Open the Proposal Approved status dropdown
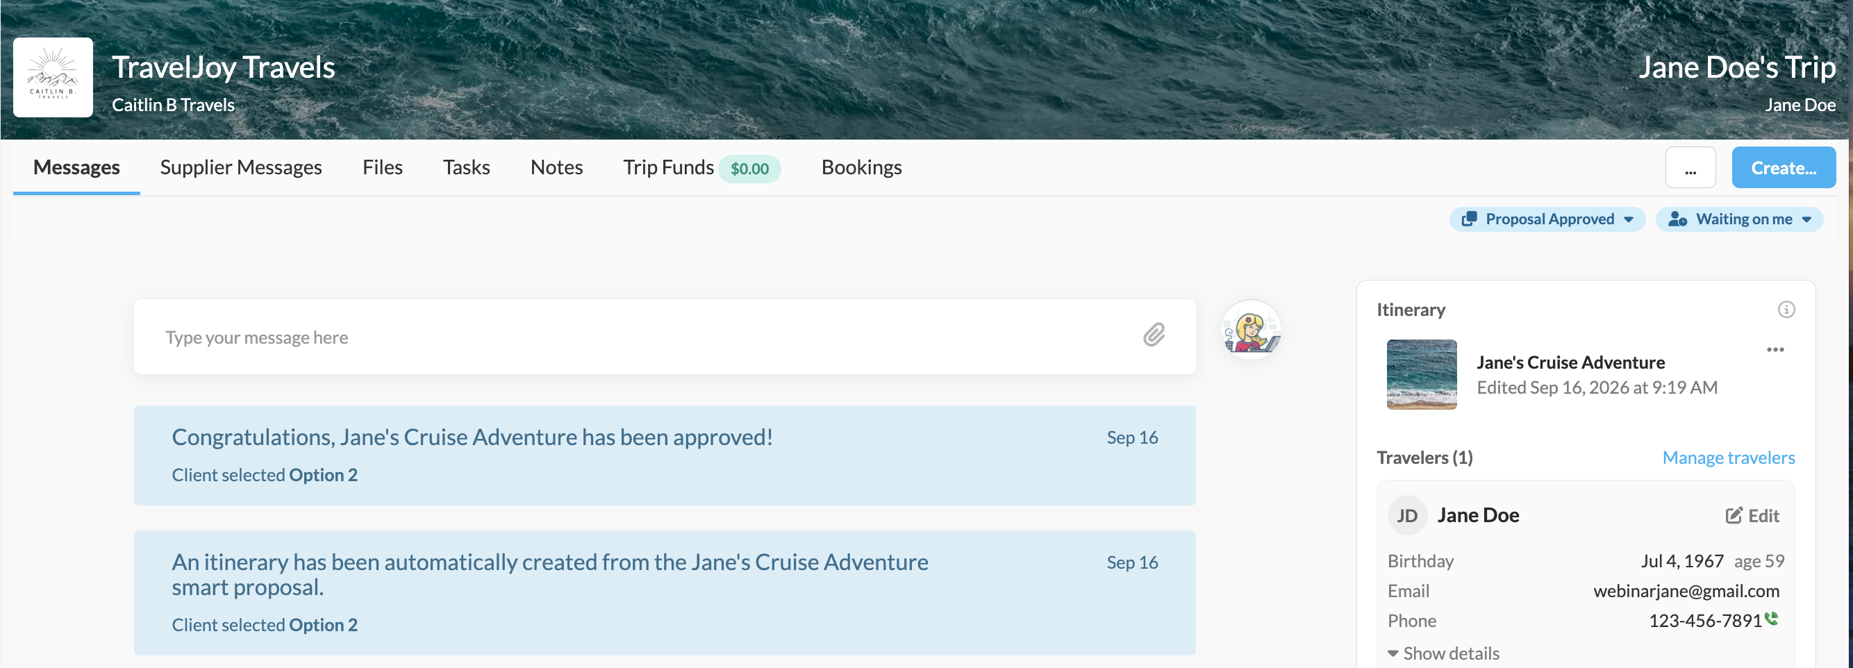Image resolution: width=1853 pixels, height=668 pixels. (1547, 219)
